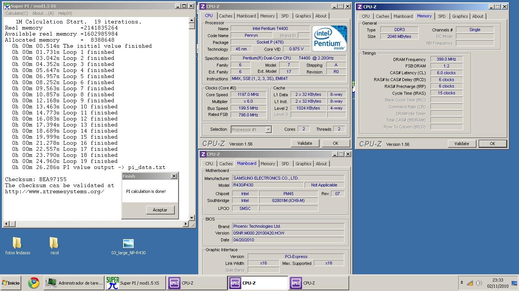Click Memory Type field DDR3
Image resolution: width=519 pixels, height=291 pixels.
tap(399, 30)
